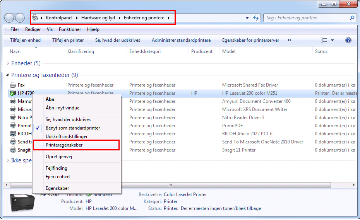The height and width of the screenshot is (220, 360).
Task: Click Administrer standardprintere toolbar button
Action: tap(181, 40)
